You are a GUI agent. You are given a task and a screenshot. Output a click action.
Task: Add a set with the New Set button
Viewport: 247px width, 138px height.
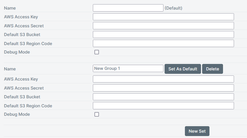[197, 131]
